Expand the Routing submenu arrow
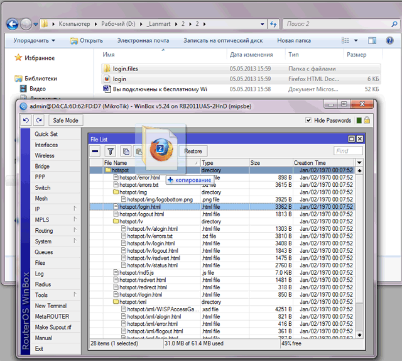The width and height of the screenshot is (402, 361). pos(75,230)
